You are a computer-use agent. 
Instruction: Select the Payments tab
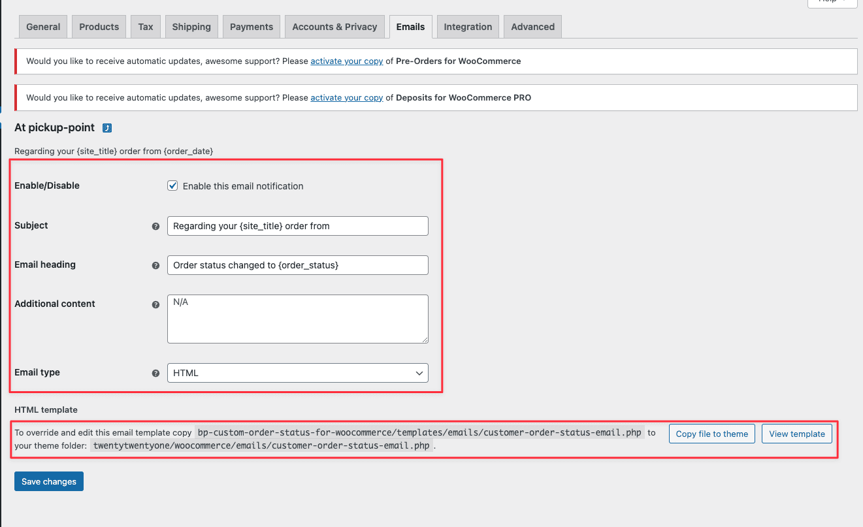(x=252, y=27)
